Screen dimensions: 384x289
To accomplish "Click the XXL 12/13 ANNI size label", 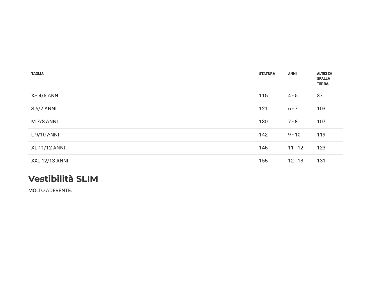I will (x=50, y=161).
